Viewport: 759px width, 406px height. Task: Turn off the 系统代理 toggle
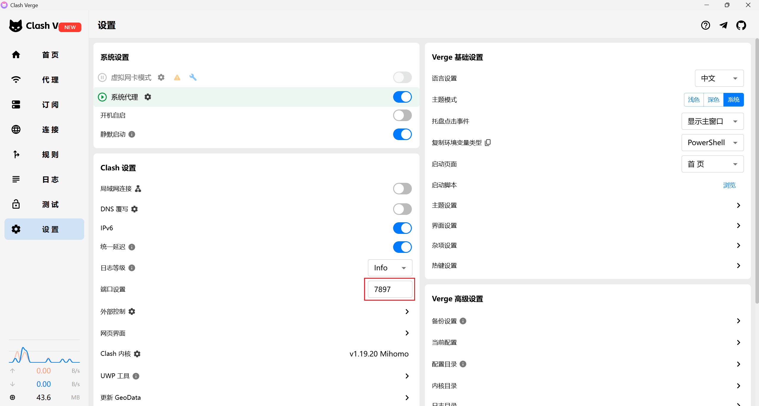click(x=402, y=97)
